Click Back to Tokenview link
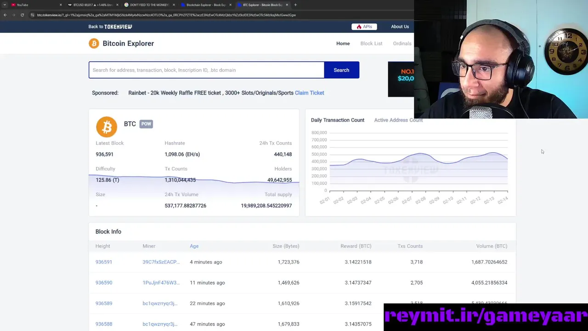 110,27
